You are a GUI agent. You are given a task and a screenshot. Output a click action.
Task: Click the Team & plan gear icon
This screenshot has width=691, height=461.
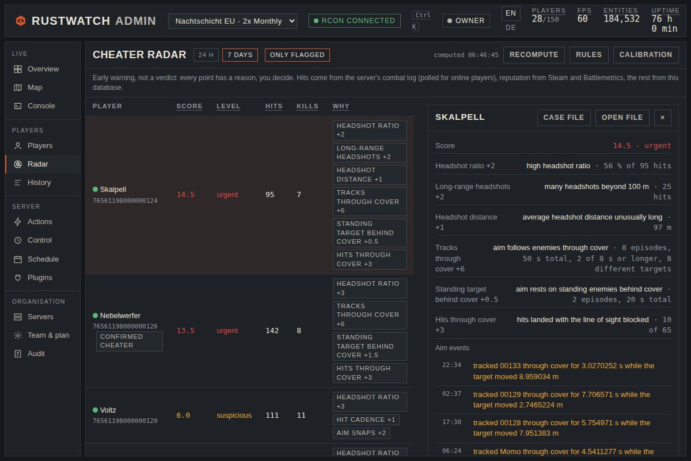pyautogui.click(x=18, y=335)
